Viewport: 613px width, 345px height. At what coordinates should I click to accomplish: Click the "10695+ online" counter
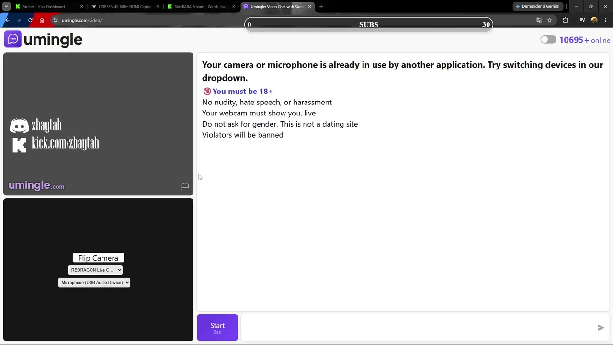coord(585,40)
